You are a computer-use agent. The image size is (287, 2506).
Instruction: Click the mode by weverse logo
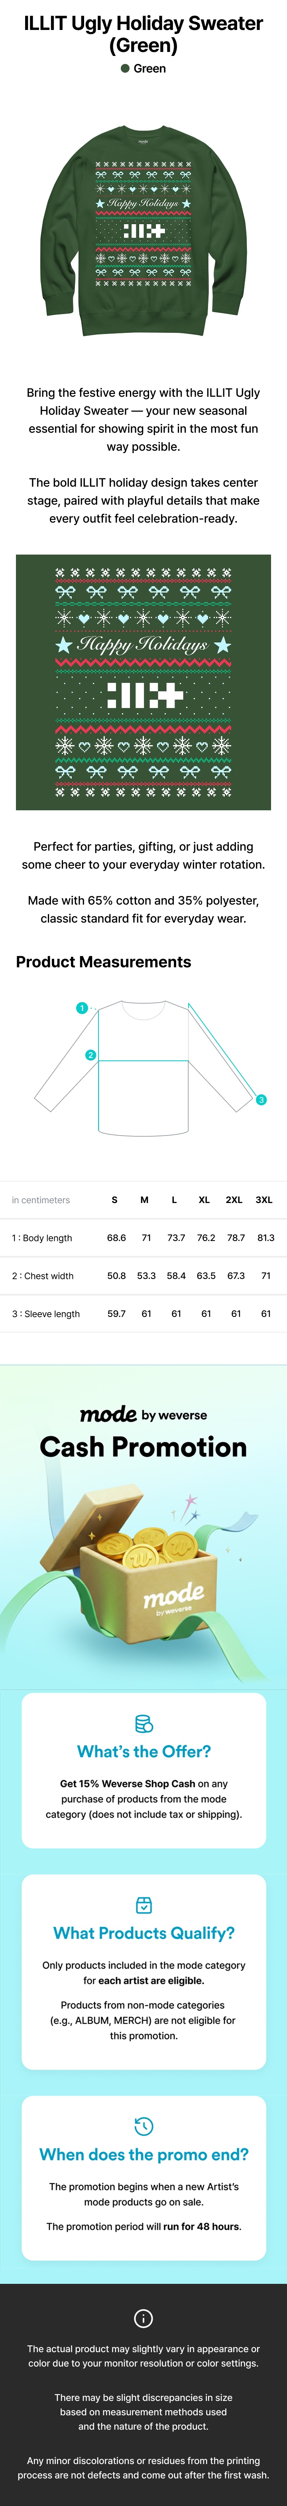point(143,1414)
